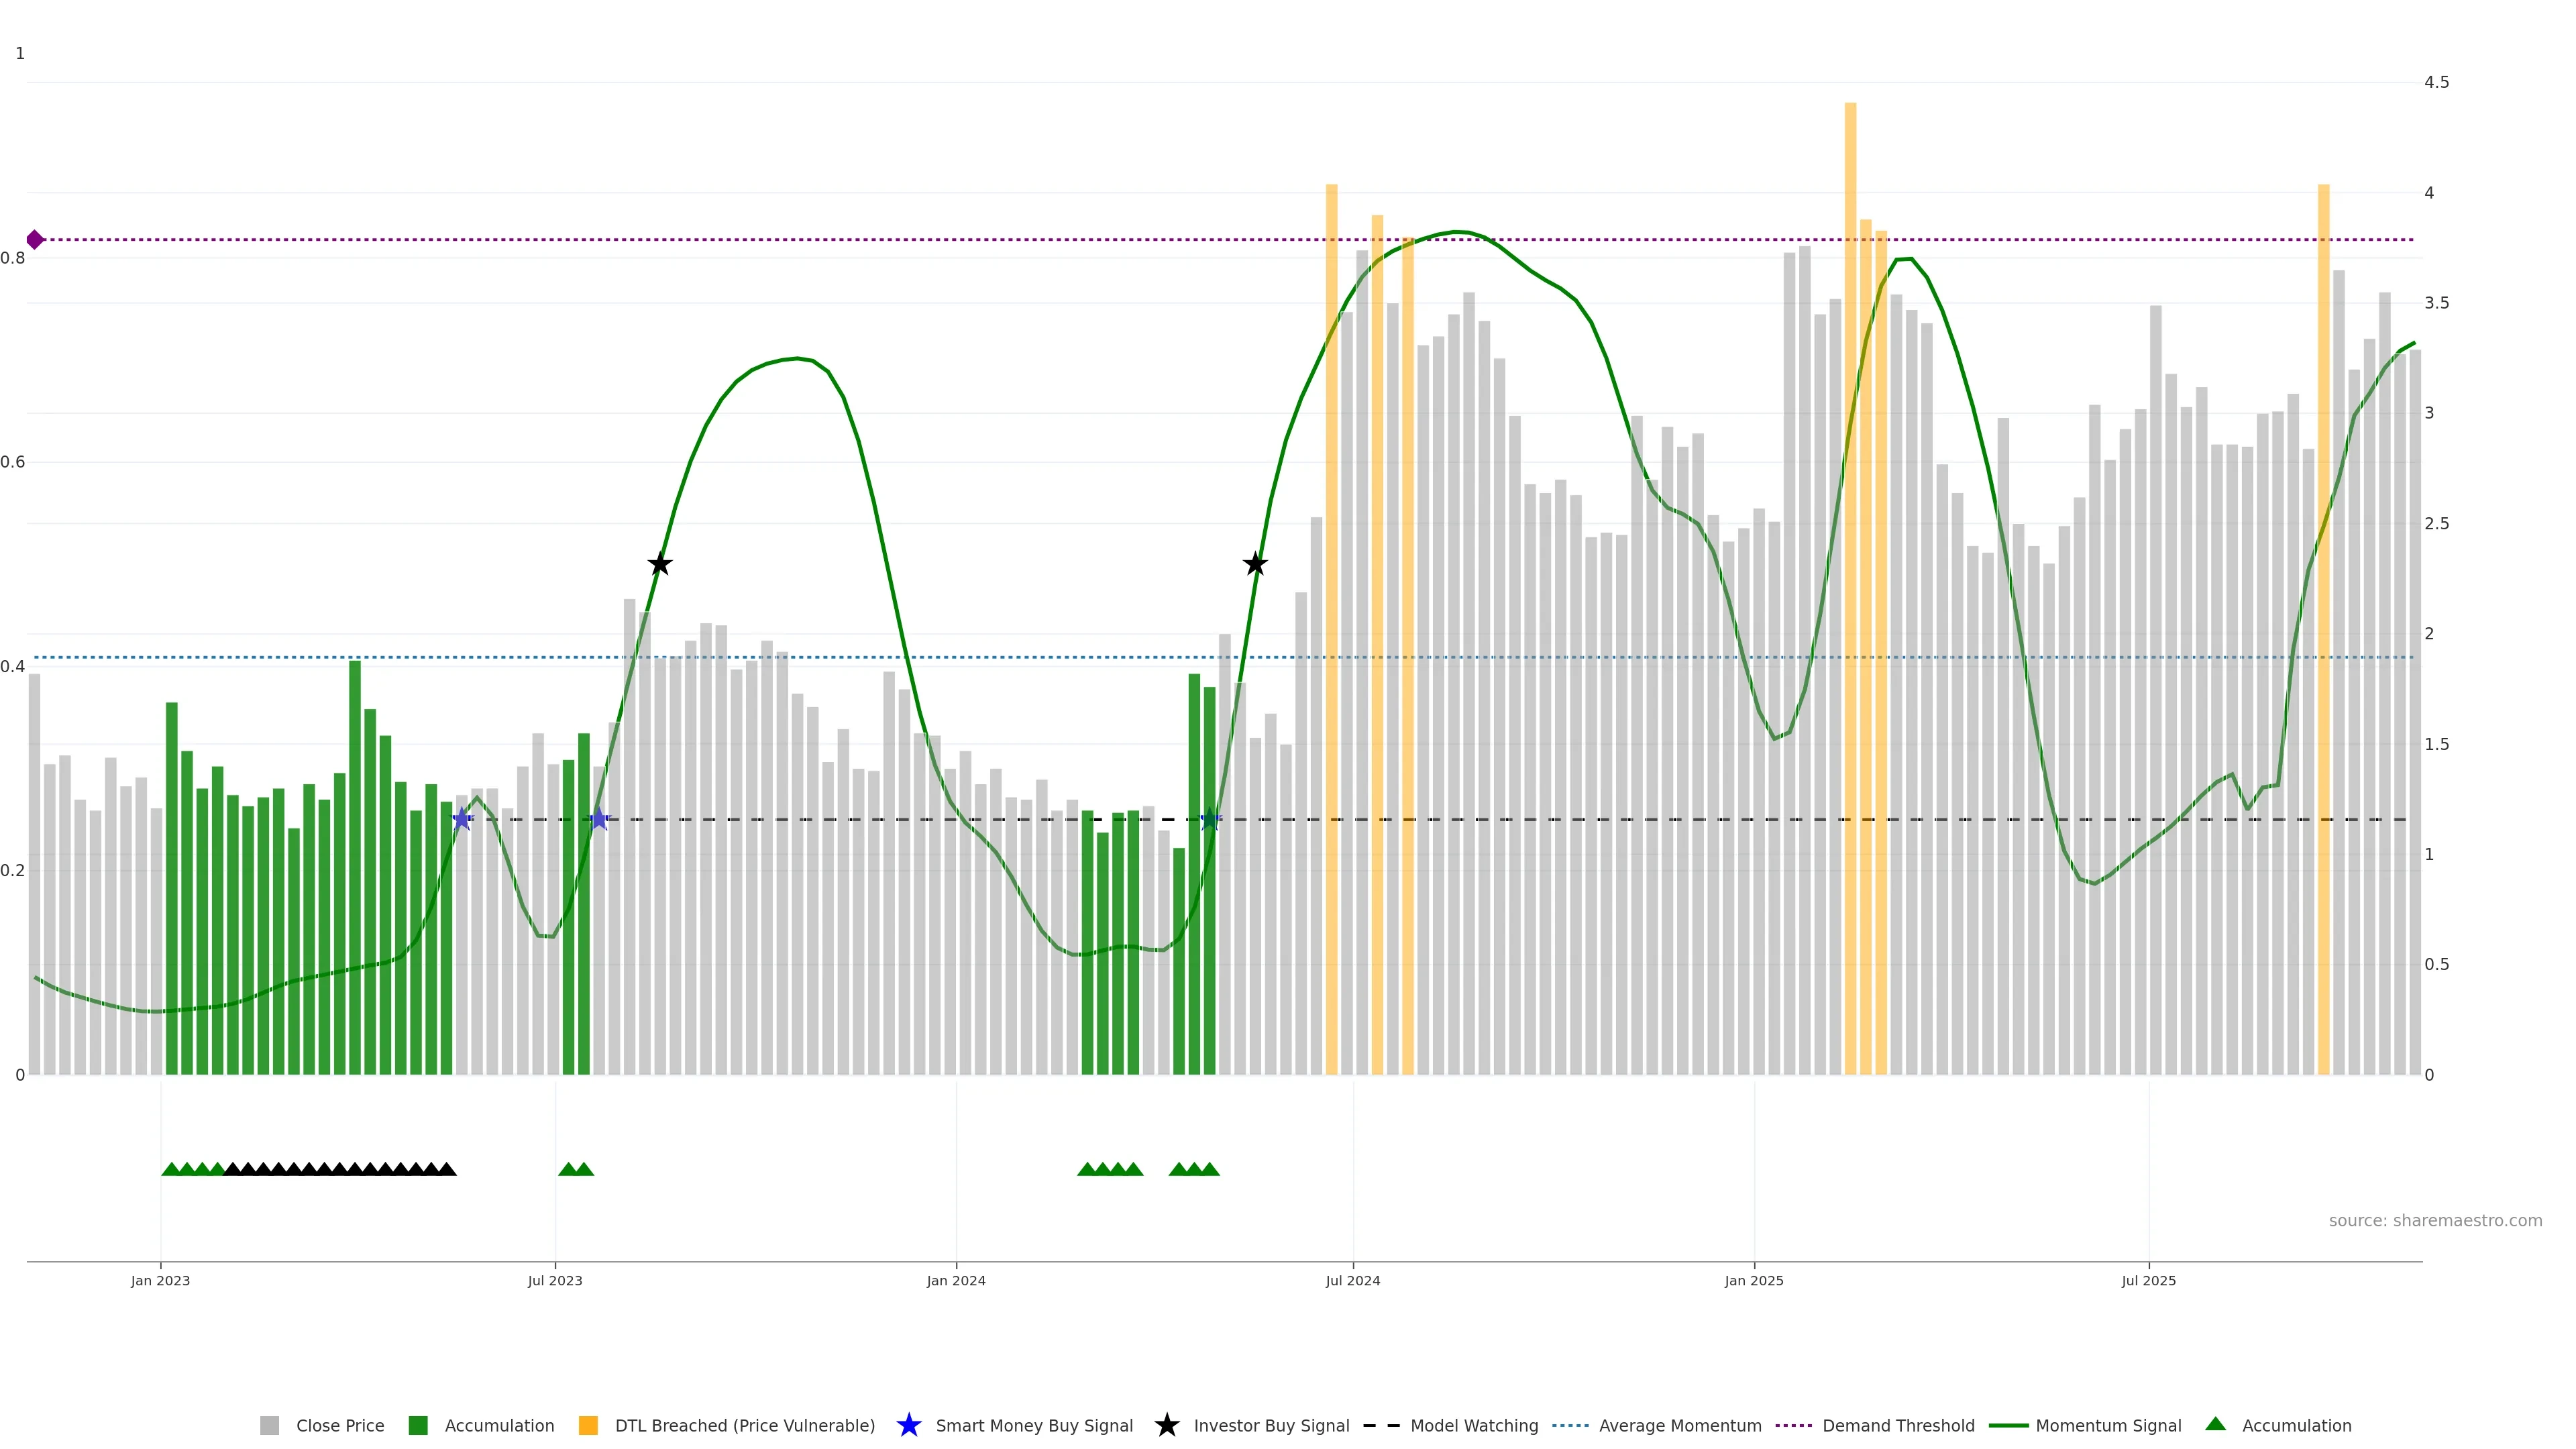2576x1449 pixels.
Task: Click the purple diamond Demand Threshold marker
Action: [35, 240]
